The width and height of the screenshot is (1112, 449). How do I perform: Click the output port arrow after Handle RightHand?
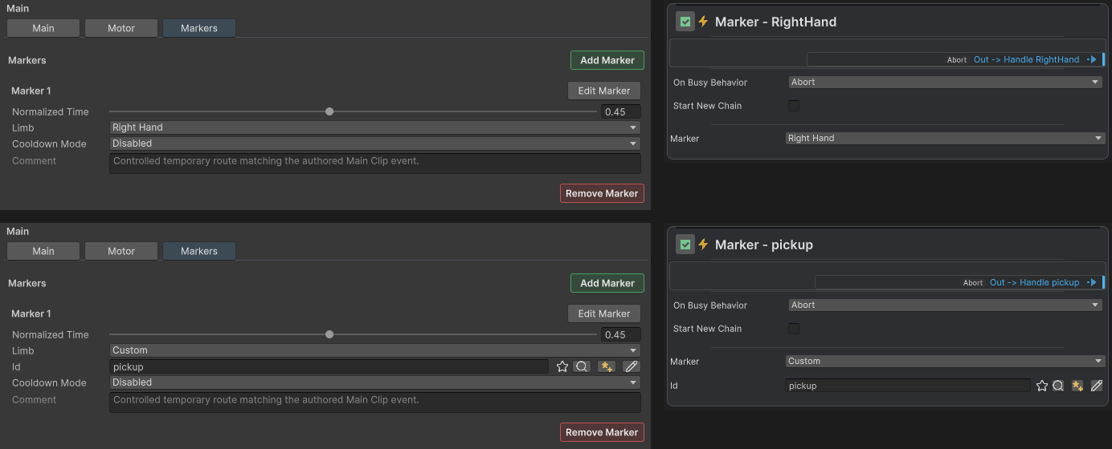pyautogui.click(x=1092, y=59)
